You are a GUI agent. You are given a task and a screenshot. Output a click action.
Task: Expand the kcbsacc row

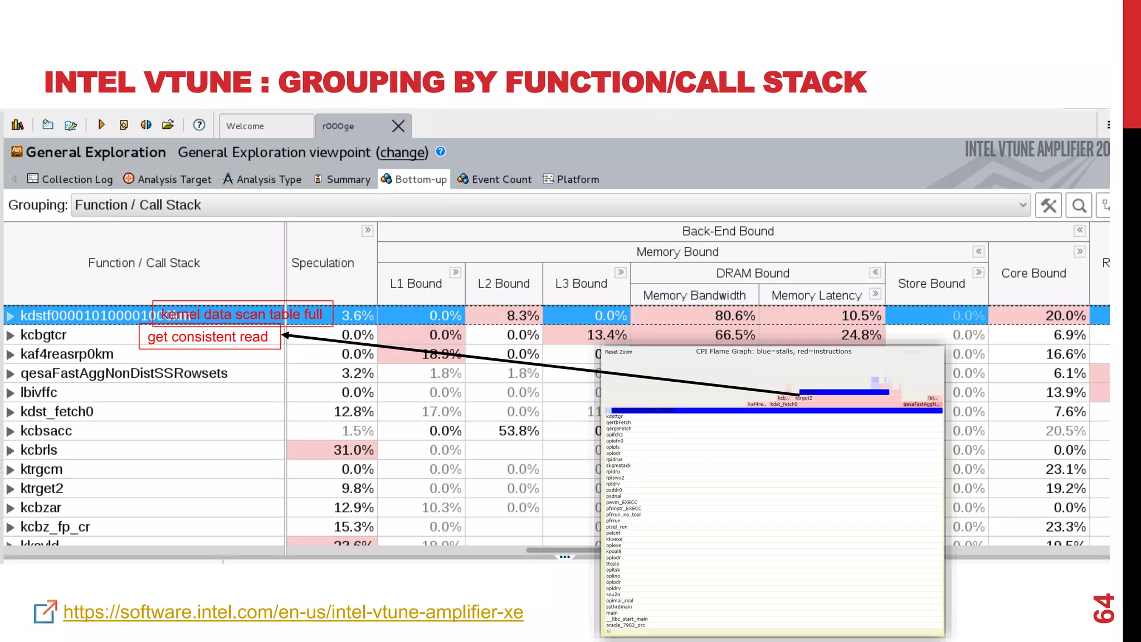[x=10, y=431]
